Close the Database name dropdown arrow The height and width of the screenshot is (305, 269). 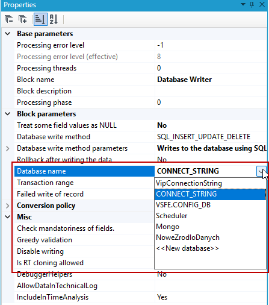coord(261,171)
